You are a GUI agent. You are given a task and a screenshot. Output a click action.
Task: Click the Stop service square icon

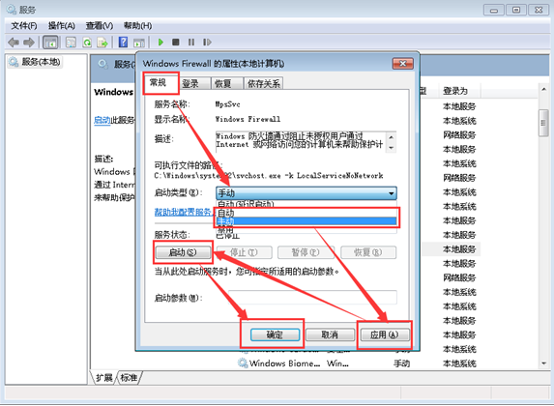coord(176,43)
